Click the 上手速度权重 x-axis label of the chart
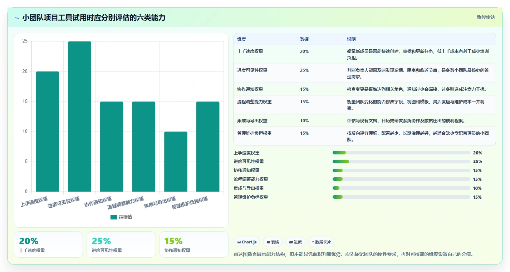The height and width of the screenshot is (272, 510). tap(34, 202)
